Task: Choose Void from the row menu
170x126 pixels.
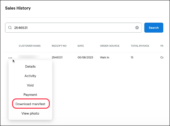Action: 30,85
